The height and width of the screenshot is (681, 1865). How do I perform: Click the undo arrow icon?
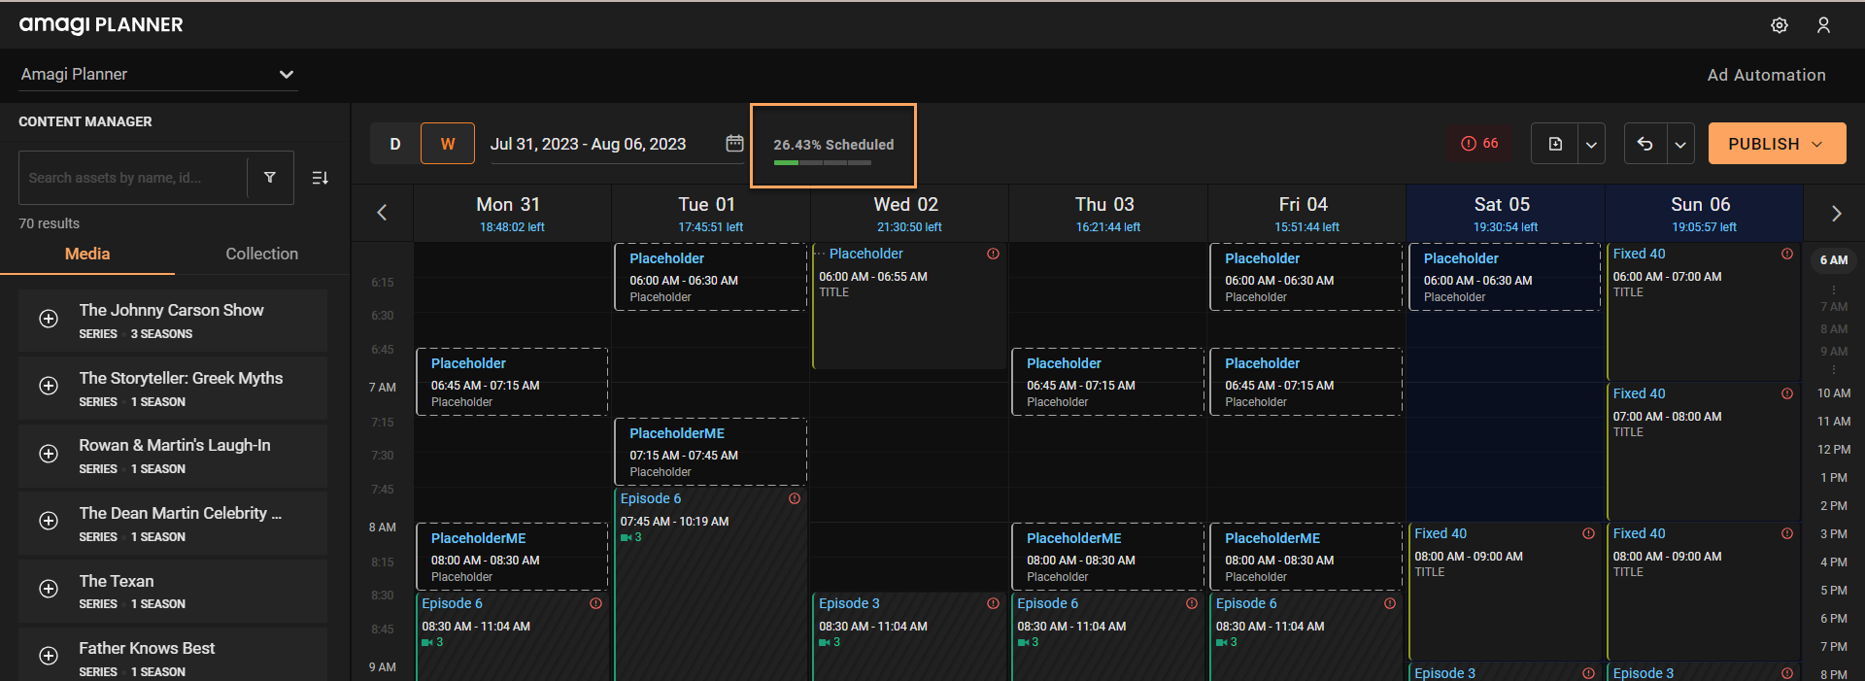[x=1645, y=144]
